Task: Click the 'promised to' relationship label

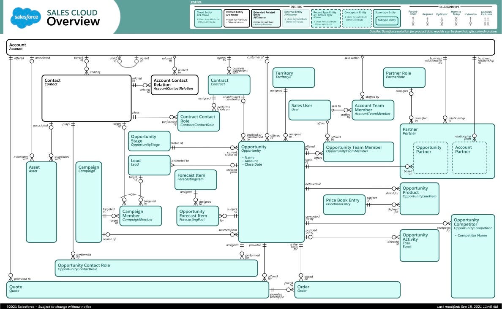Action: (x=22, y=279)
